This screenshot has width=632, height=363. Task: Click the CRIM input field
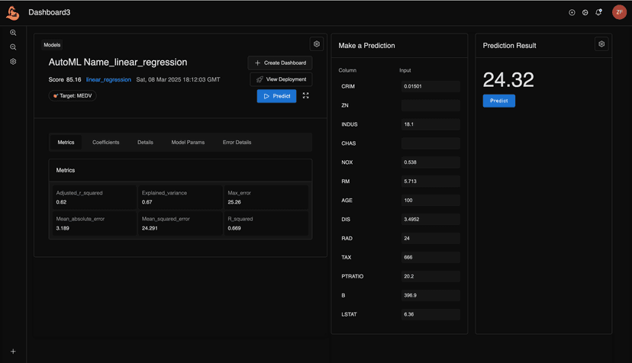coord(430,86)
